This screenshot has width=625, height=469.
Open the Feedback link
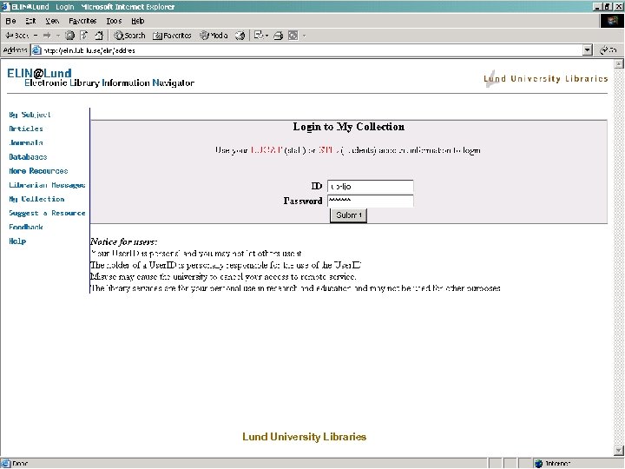tap(26, 227)
